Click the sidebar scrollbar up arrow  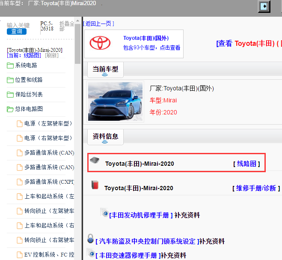[x=77, y=21]
